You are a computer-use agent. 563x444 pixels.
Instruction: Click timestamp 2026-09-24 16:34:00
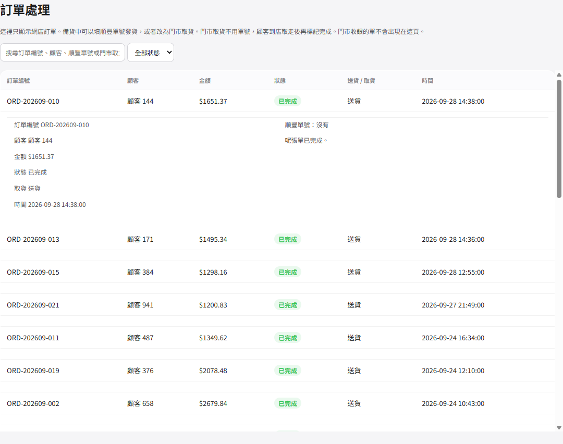(453, 338)
